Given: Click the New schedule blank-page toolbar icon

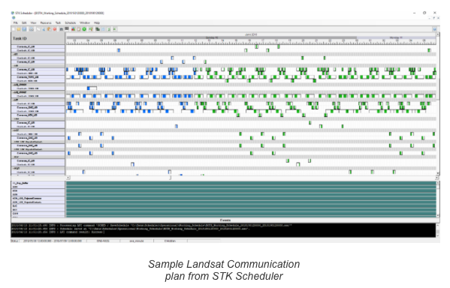Looking at the screenshot, I should tap(14, 29).
